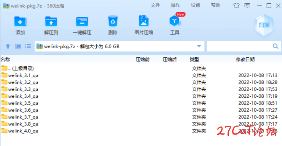Open the feedback message icon in title bar
The height and width of the screenshot is (146, 282).
(247, 6)
